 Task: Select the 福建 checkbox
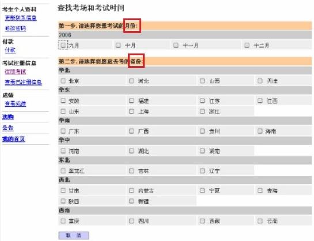(x=131, y=101)
